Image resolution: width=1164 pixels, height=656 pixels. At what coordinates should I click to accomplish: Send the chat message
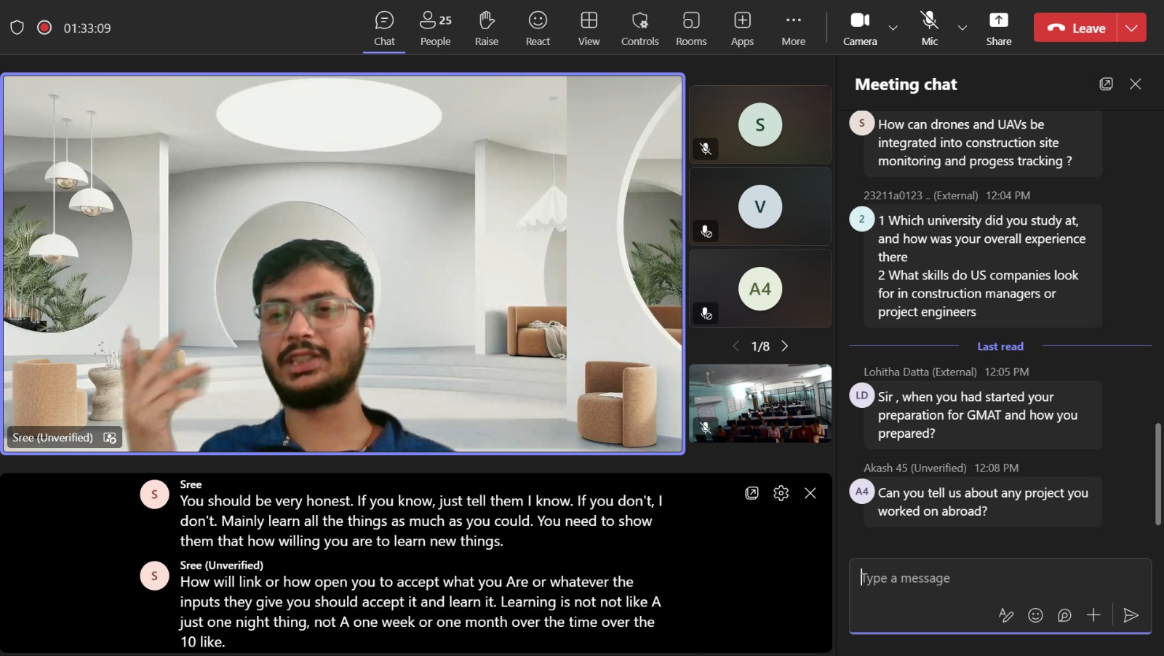[1131, 615]
